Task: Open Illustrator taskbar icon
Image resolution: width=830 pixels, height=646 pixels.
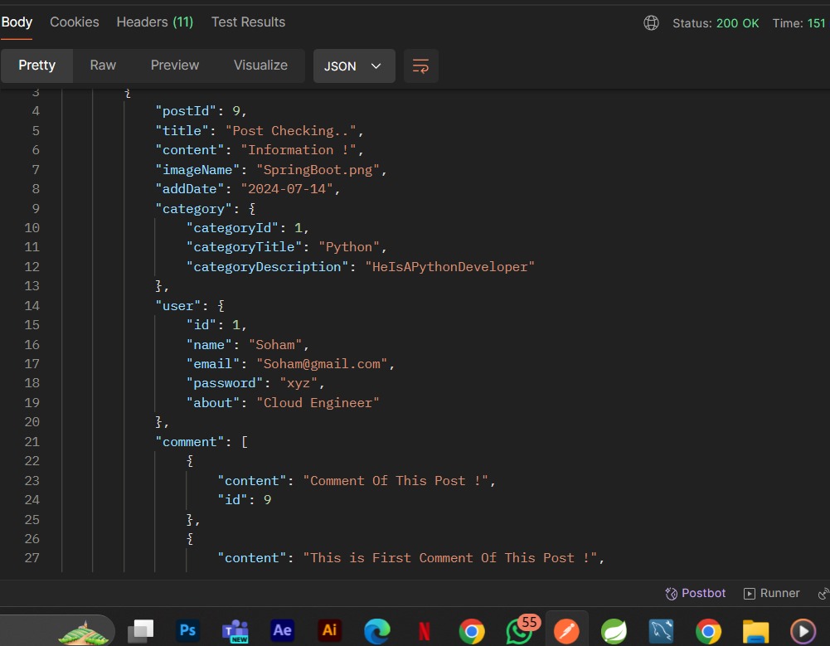Action: click(x=329, y=630)
